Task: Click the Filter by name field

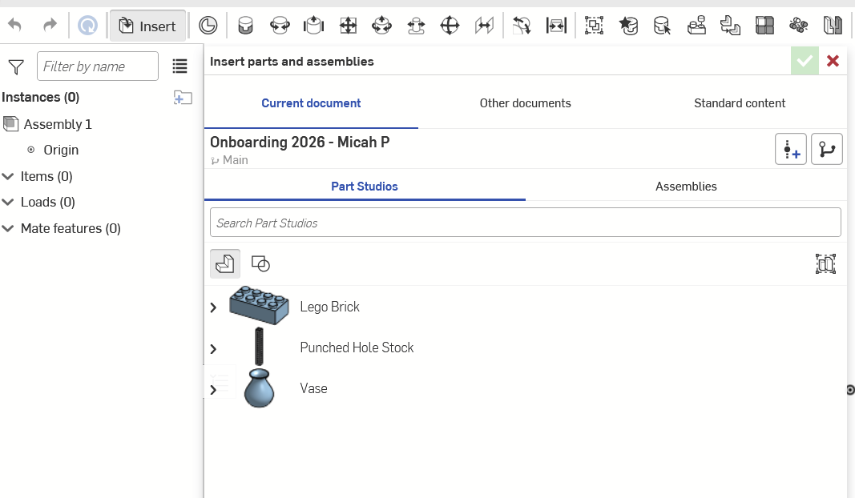Action: tap(98, 66)
